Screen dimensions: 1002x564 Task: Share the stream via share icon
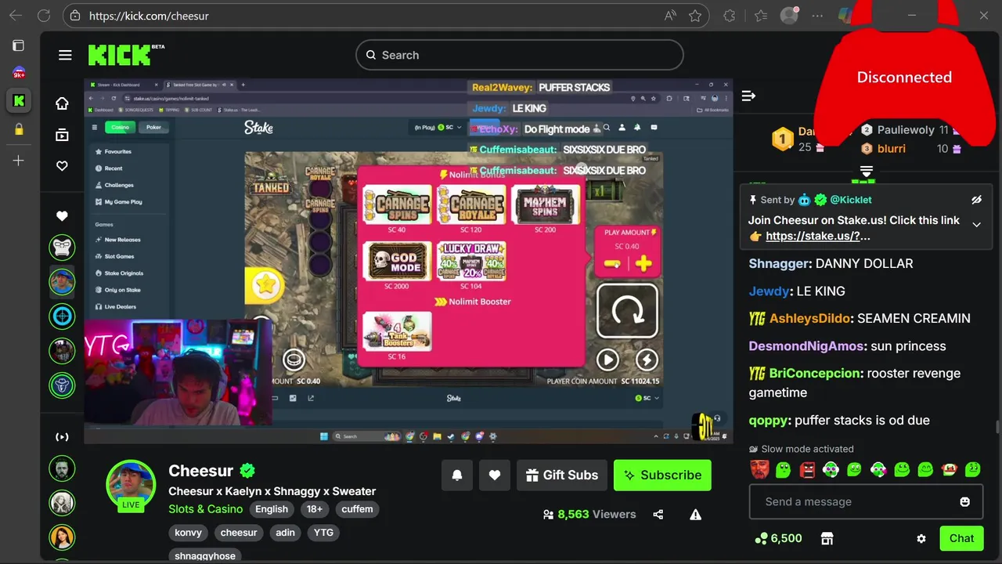658,515
